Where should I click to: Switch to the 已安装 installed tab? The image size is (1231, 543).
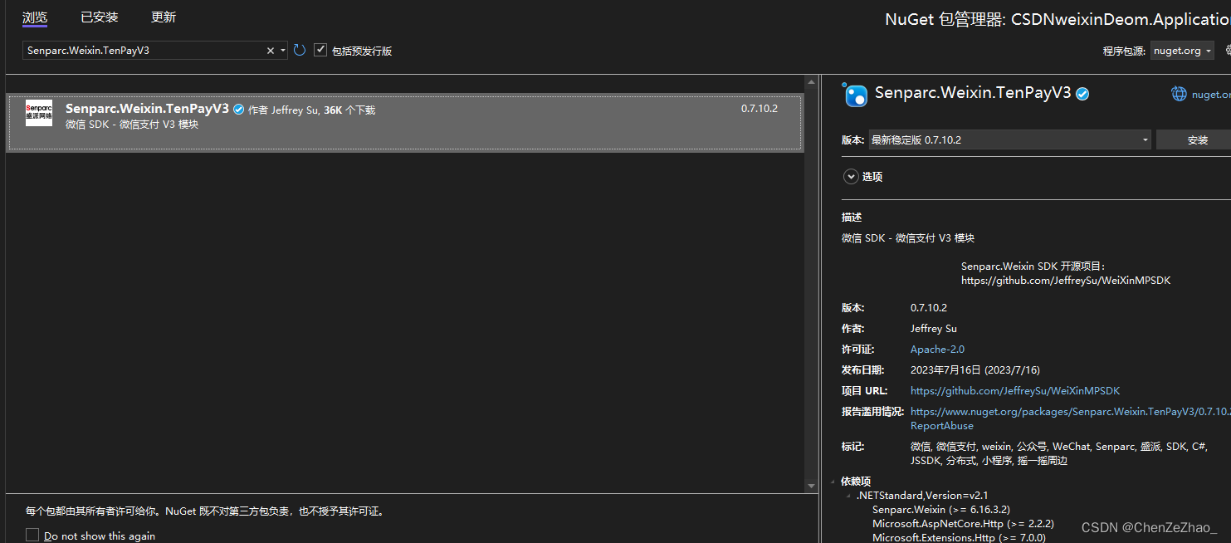click(100, 17)
